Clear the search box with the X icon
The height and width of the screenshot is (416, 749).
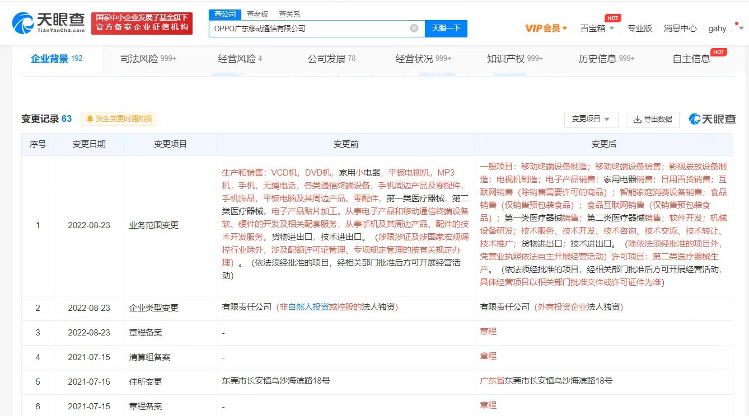click(414, 29)
